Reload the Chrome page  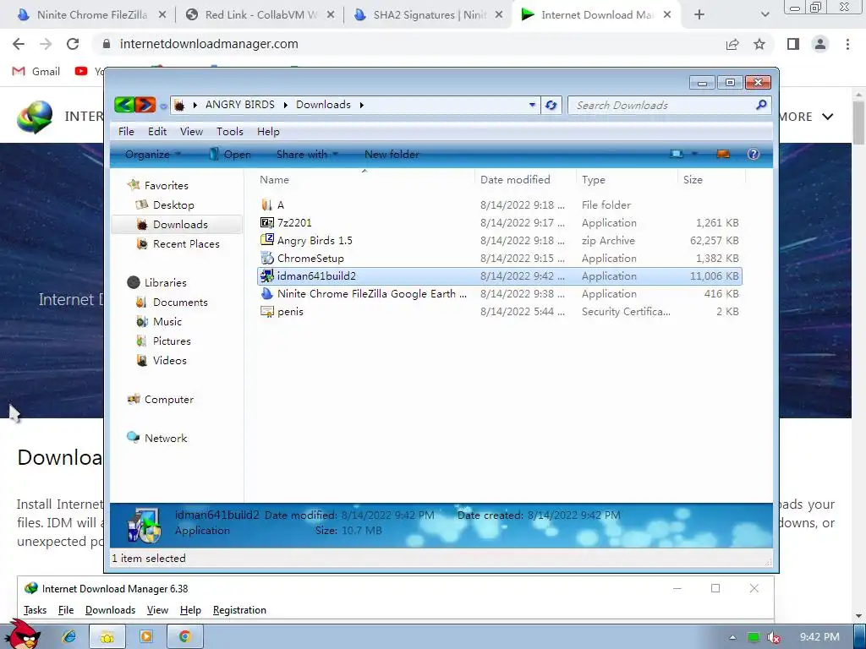click(73, 44)
